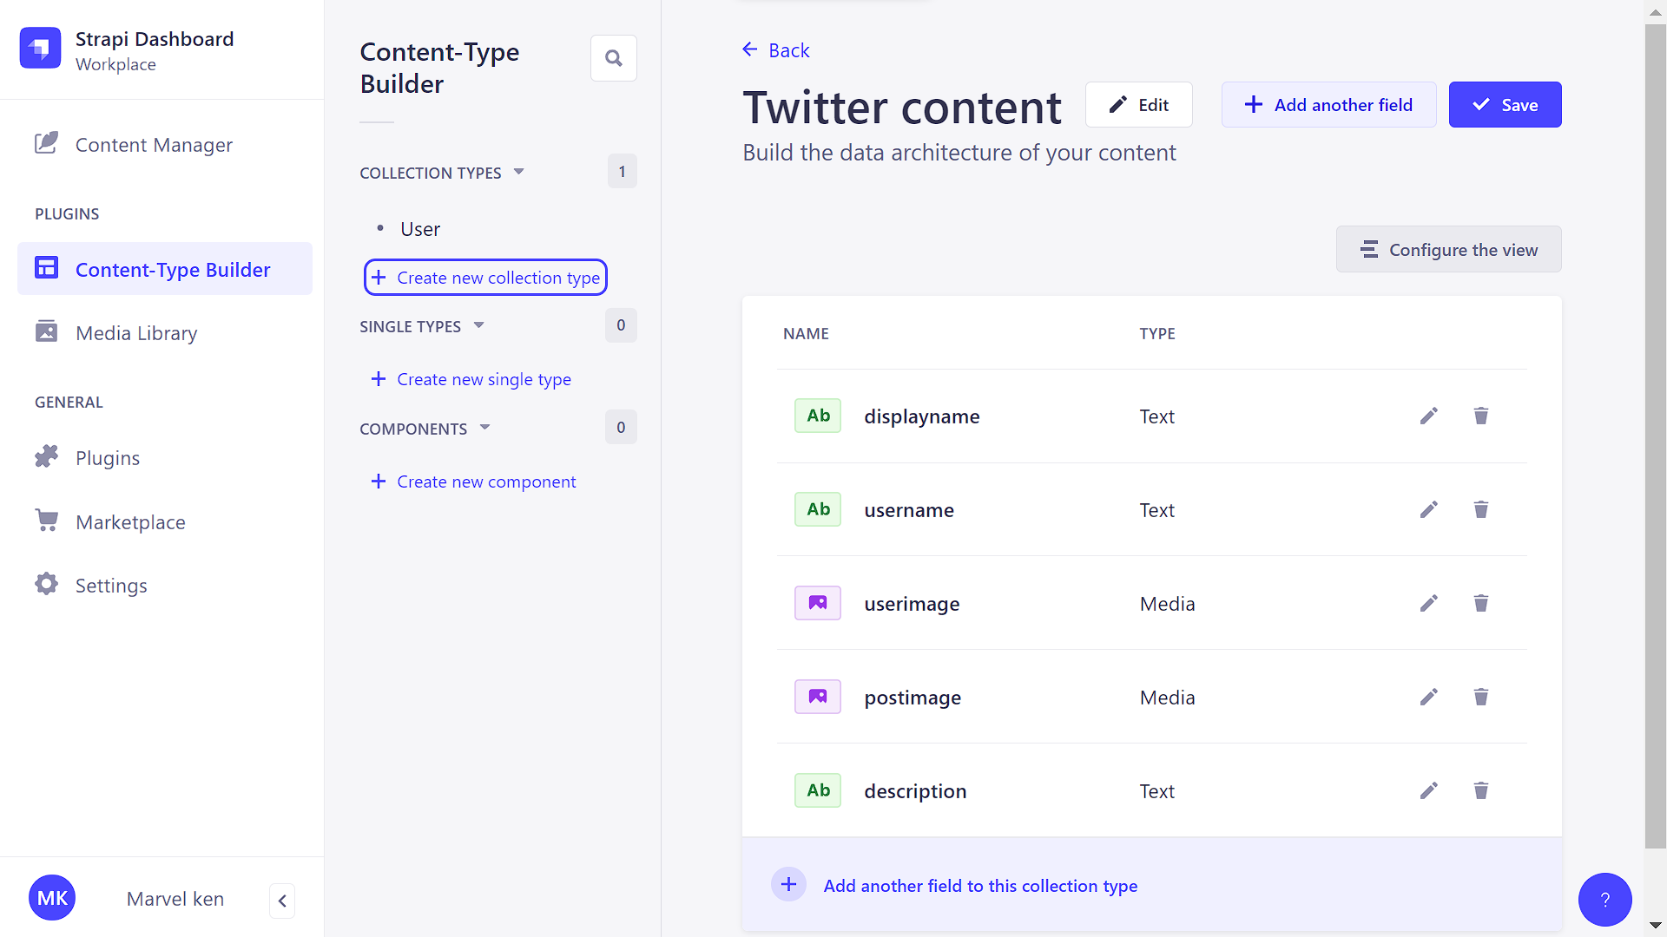Click the Collection Types count badge
Screen dimensions: 1667x937
(622, 172)
